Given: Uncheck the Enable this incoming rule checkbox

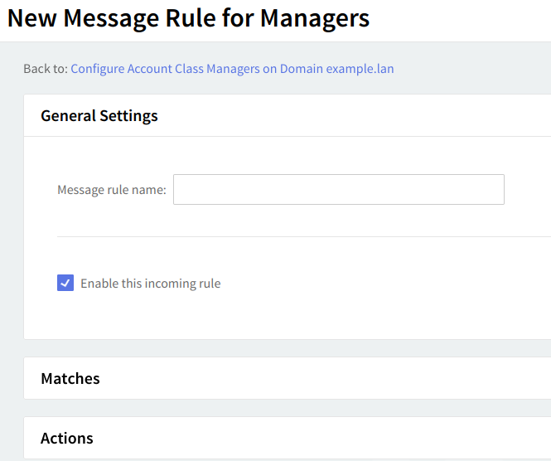Looking at the screenshot, I should point(65,284).
